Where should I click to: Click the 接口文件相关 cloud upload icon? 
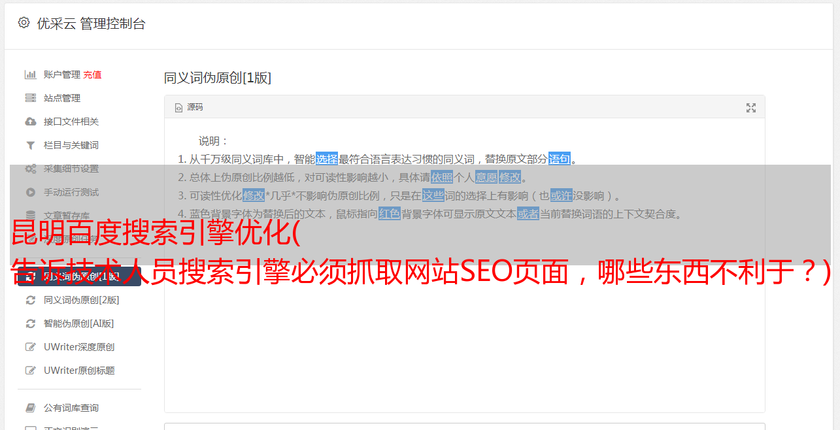pyautogui.click(x=30, y=122)
